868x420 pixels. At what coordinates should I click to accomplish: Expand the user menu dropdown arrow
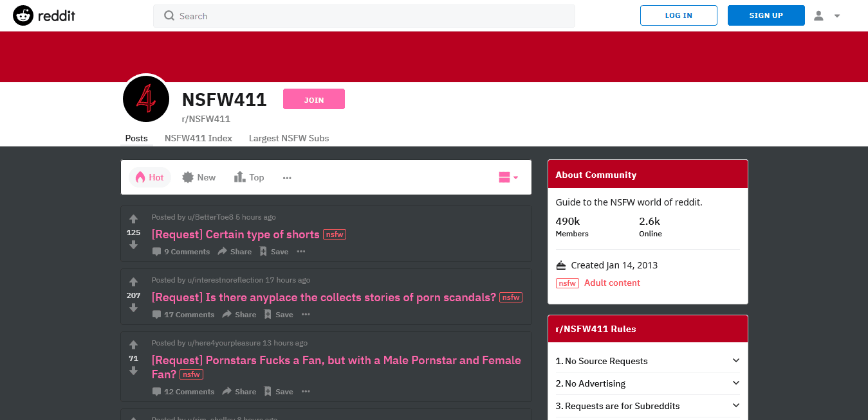pyautogui.click(x=837, y=16)
